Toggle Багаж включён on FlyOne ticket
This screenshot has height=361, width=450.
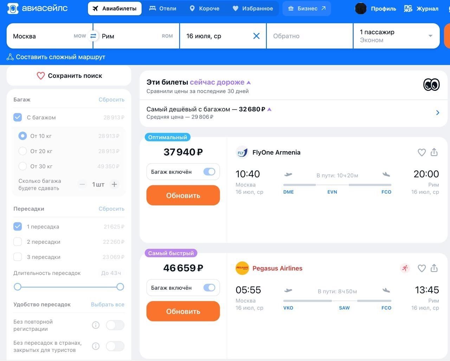pyautogui.click(x=209, y=172)
